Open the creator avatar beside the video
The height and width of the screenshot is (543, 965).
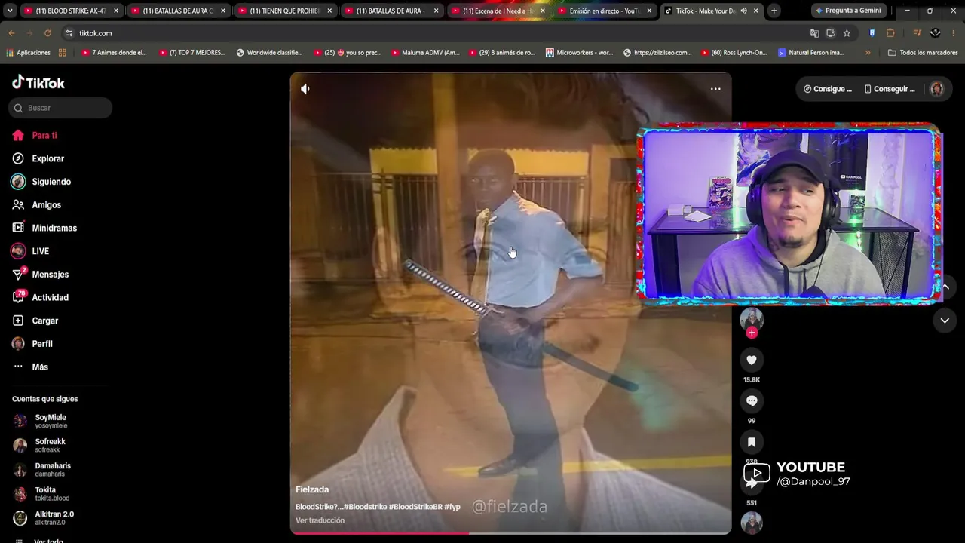752,319
